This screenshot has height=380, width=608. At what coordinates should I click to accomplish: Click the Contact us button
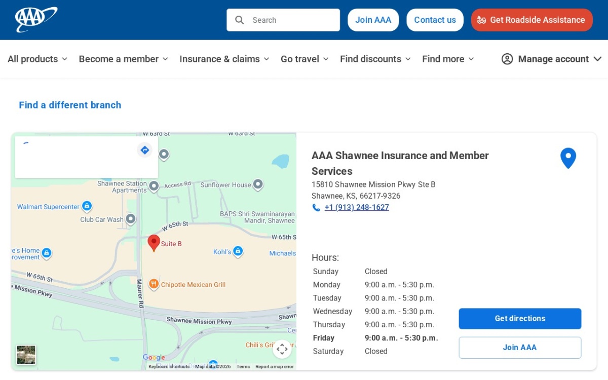pos(435,20)
